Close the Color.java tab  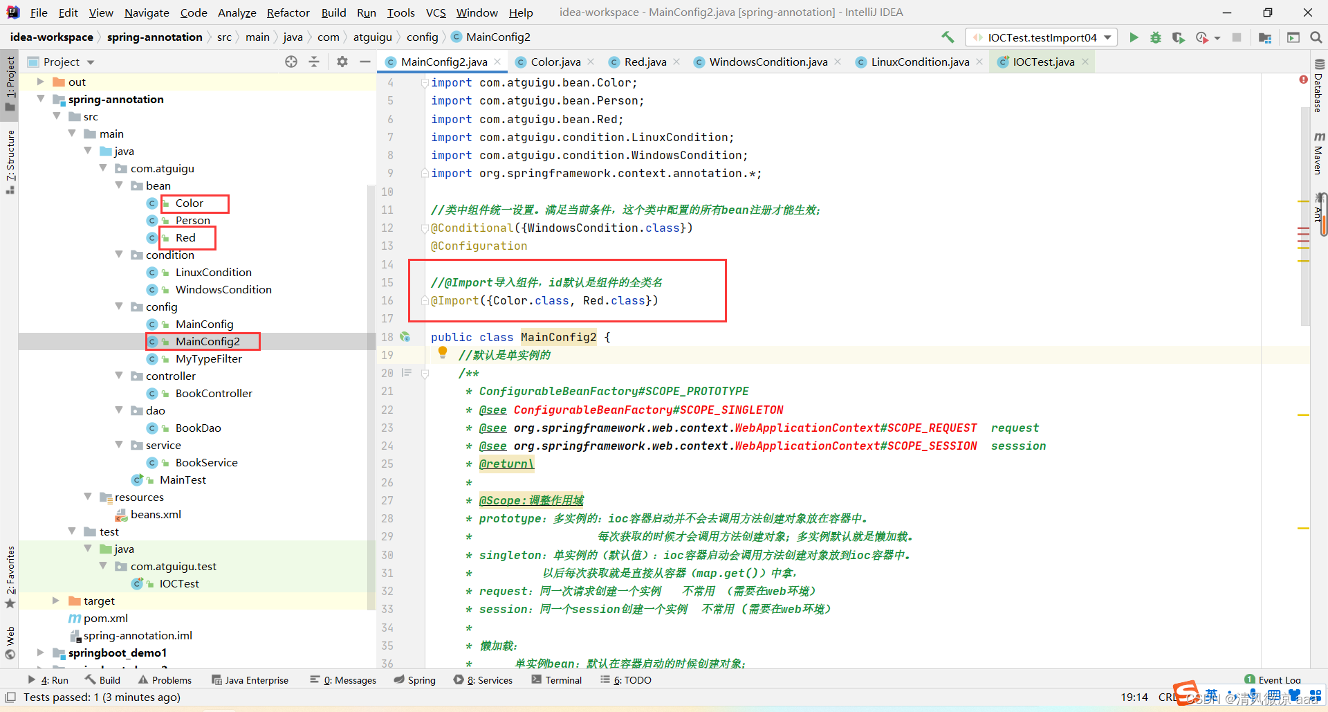click(591, 62)
